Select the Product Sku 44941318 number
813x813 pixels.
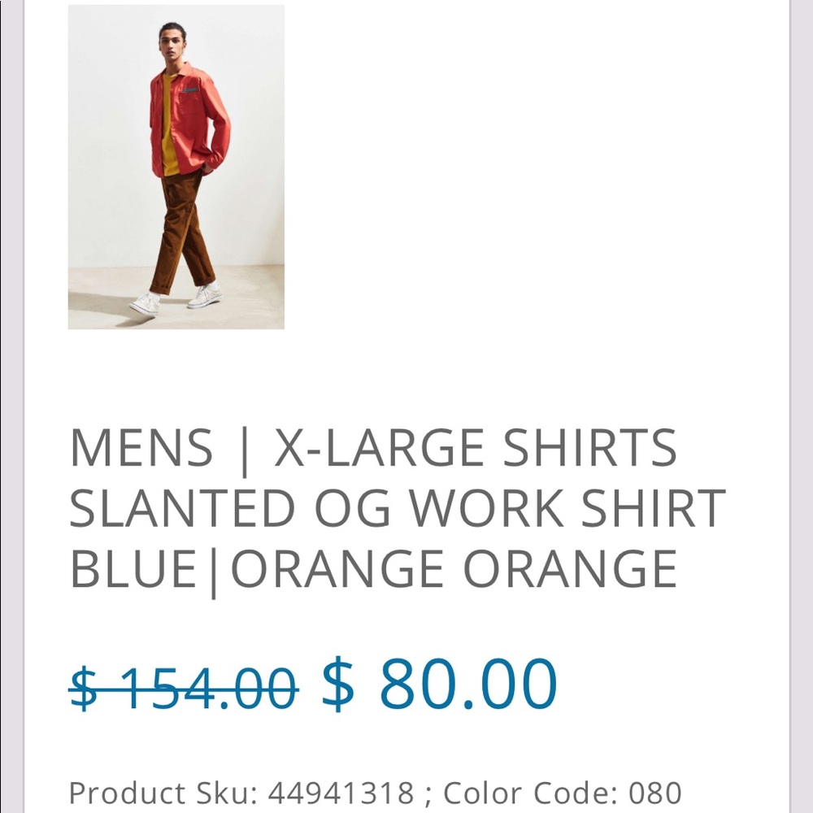pyautogui.click(x=341, y=793)
